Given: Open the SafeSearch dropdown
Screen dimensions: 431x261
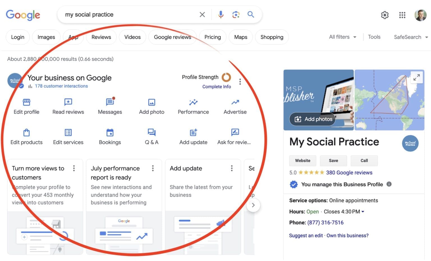Looking at the screenshot, I should point(411,37).
